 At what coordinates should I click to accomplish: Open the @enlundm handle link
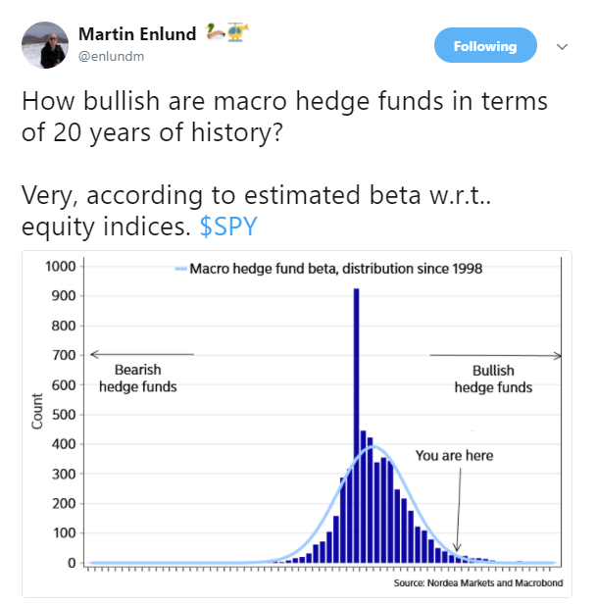click(x=111, y=57)
